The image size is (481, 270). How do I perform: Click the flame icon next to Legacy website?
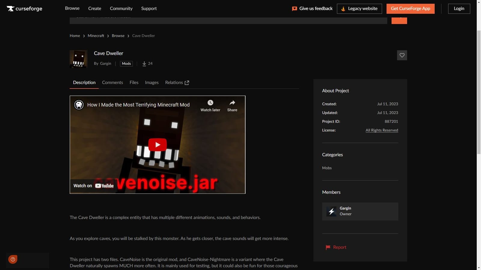[x=343, y=9]
